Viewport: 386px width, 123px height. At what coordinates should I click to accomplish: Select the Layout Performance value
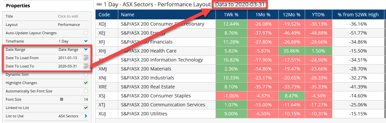[x=69, y=25]
